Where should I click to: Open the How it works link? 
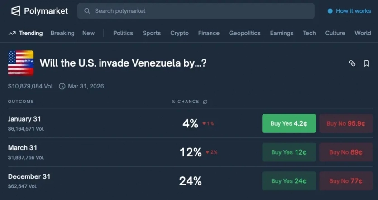click(353, 11)
